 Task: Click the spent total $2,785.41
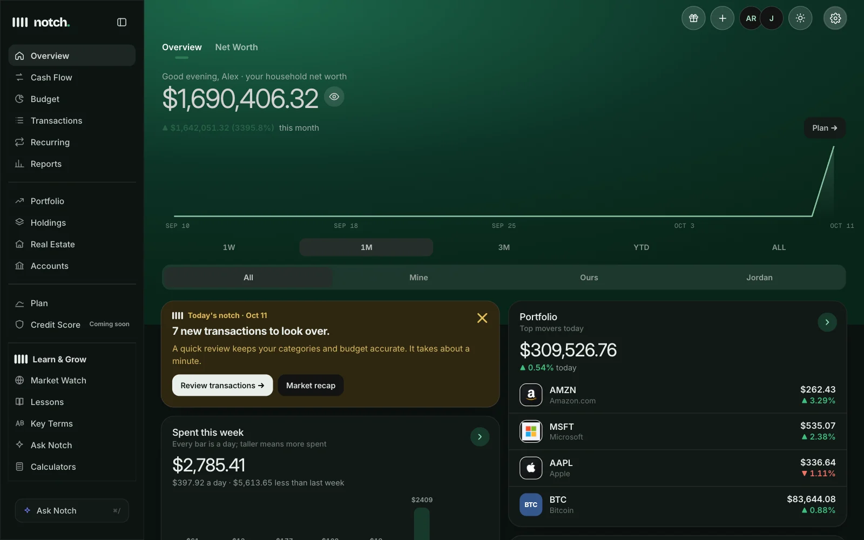click(208, 465)
